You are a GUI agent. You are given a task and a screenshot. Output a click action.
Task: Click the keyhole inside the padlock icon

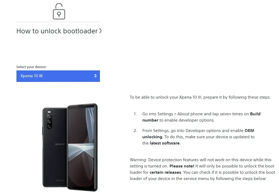[59, 14]
